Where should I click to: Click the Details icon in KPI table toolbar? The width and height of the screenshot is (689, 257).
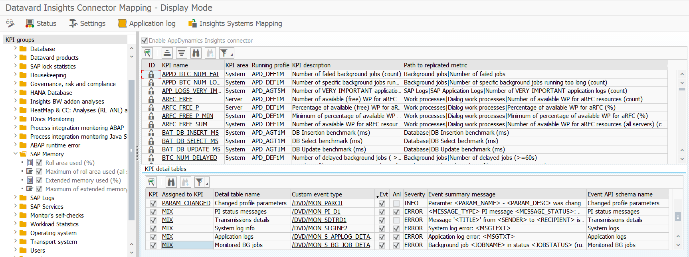pyautogui.click(x=148, y=53)
